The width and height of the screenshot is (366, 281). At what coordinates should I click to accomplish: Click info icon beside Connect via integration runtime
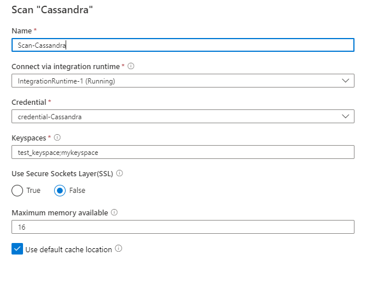pos(131,66)
